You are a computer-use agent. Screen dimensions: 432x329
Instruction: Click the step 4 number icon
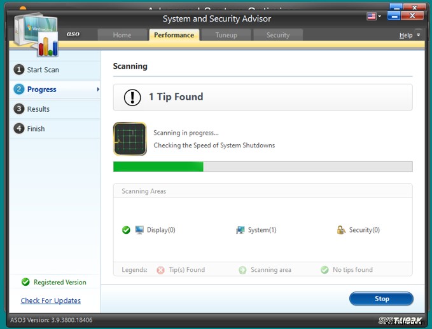point(19,128)
